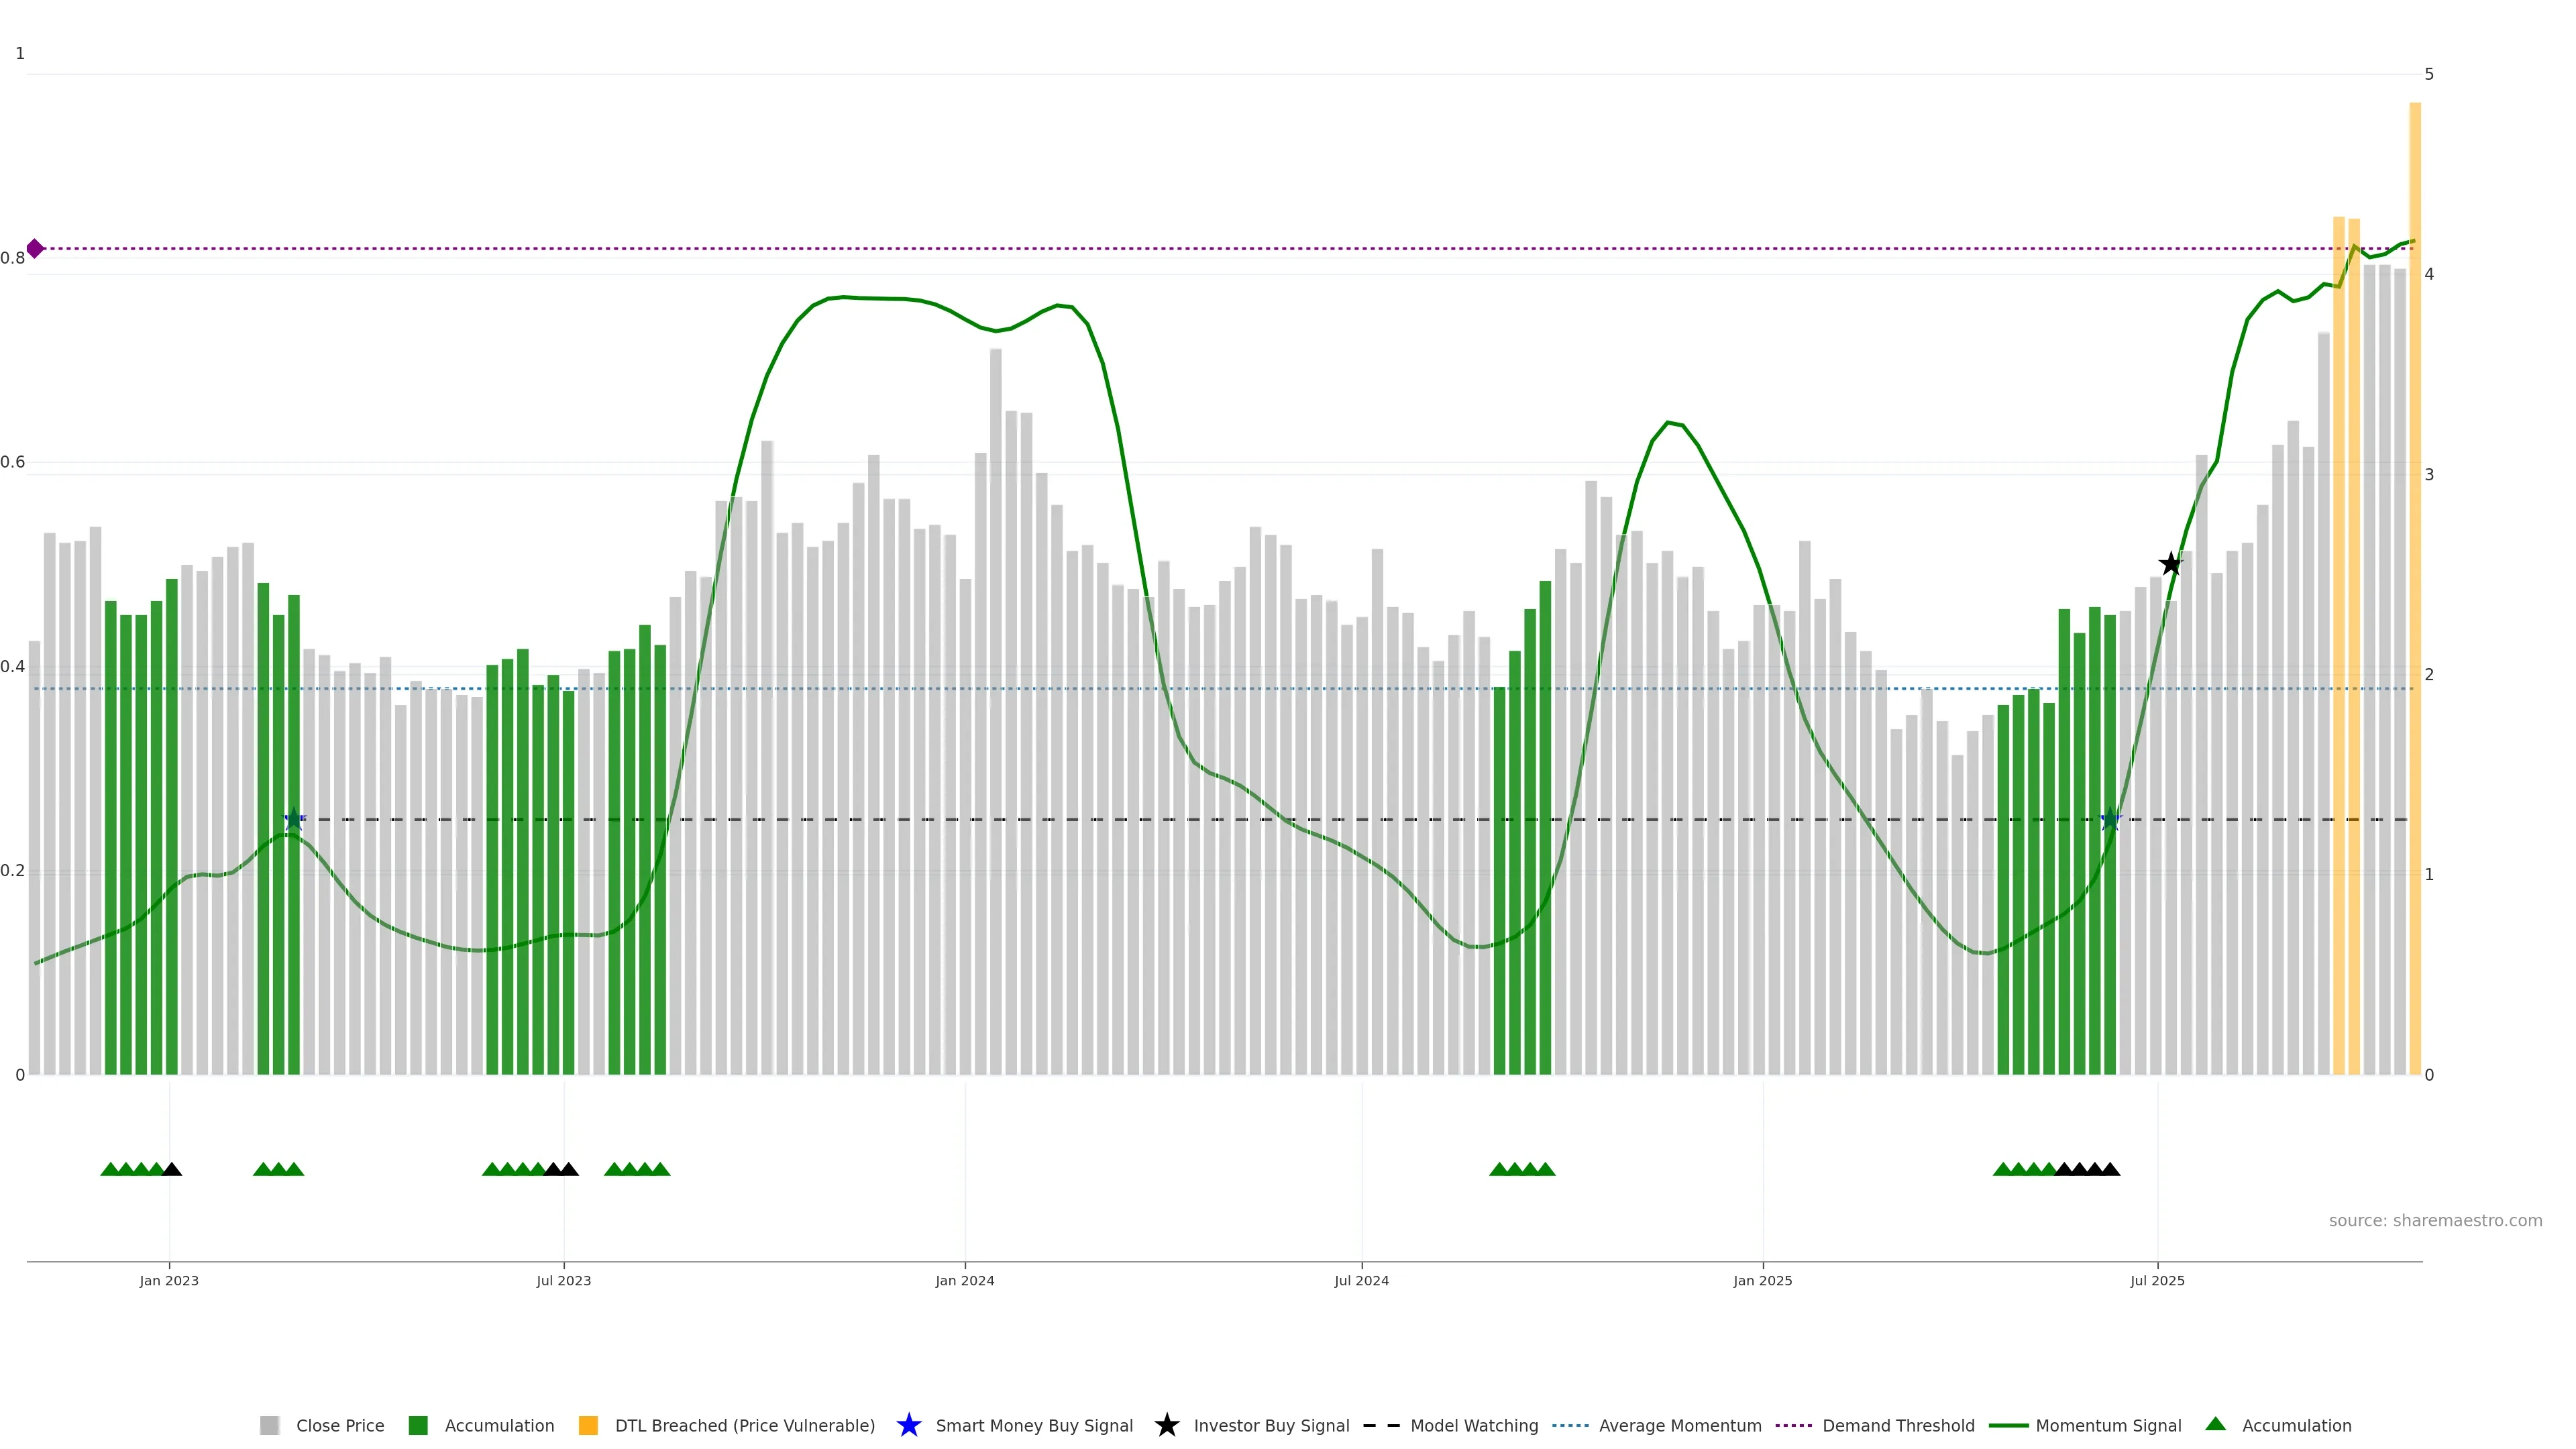Click the Investor Buy Signal legend text
The height and width of the screenshot is (1449, 2576).
(1271, 1425)
